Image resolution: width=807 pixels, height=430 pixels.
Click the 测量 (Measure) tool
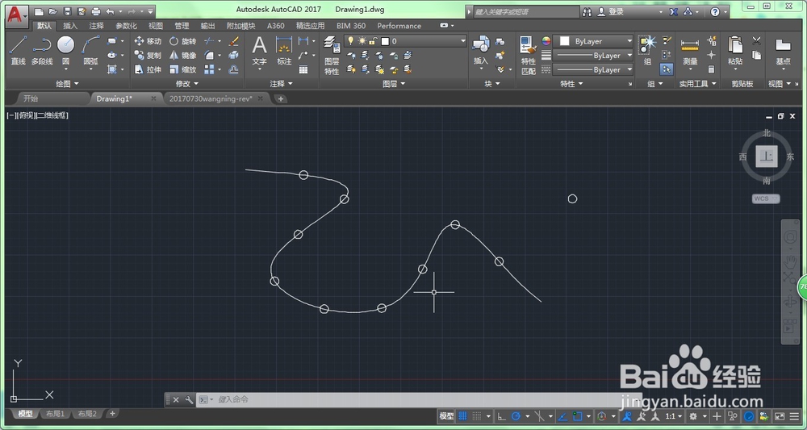(x=690, y=50)
